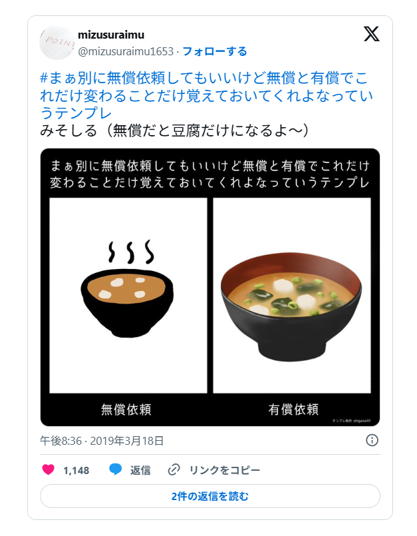The height and width of the screenshot is (536, 417).
Task: Open the @mizusuraimu1653 handle
Action: click(126, 52)
